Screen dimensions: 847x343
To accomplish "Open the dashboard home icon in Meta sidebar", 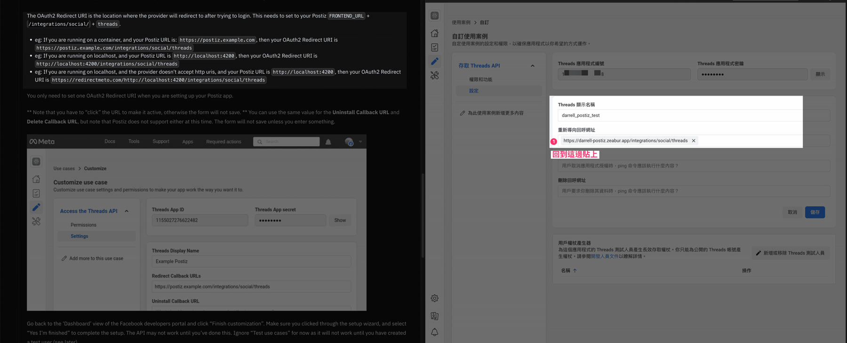I will point(434,33).
